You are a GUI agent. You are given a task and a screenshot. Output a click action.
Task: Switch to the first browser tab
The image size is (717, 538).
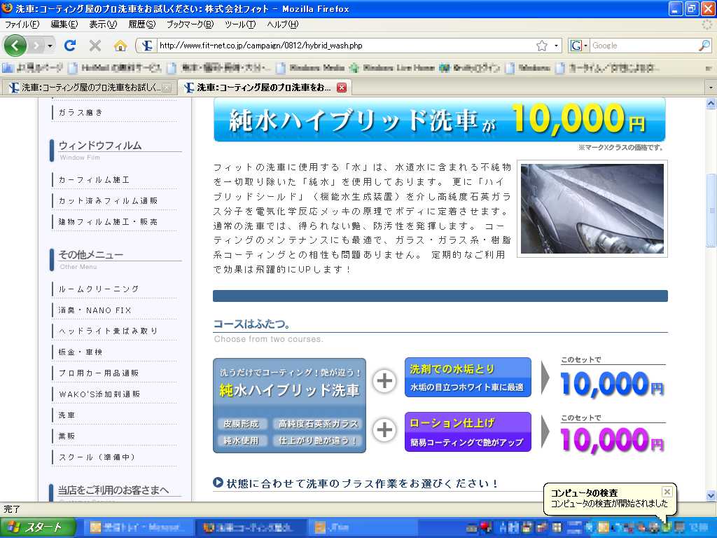[90, 88]
